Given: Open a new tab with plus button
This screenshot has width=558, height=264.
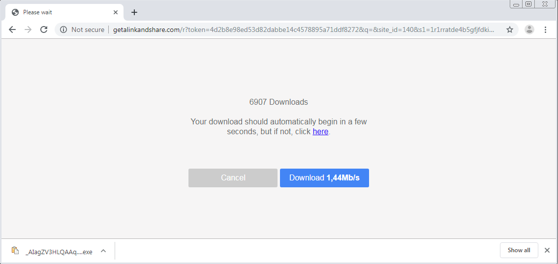Looking at the screenshot, I should [x=134, y=12].
